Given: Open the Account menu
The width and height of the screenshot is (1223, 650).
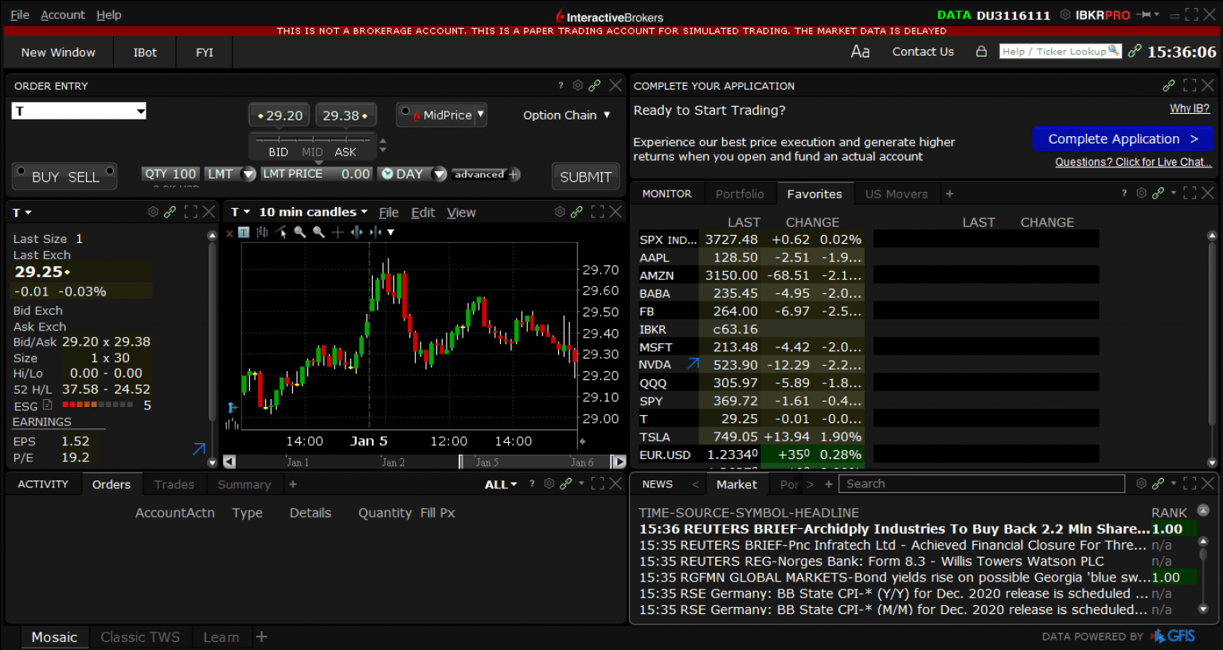Looking at the screenshot, I should [63, 14].
